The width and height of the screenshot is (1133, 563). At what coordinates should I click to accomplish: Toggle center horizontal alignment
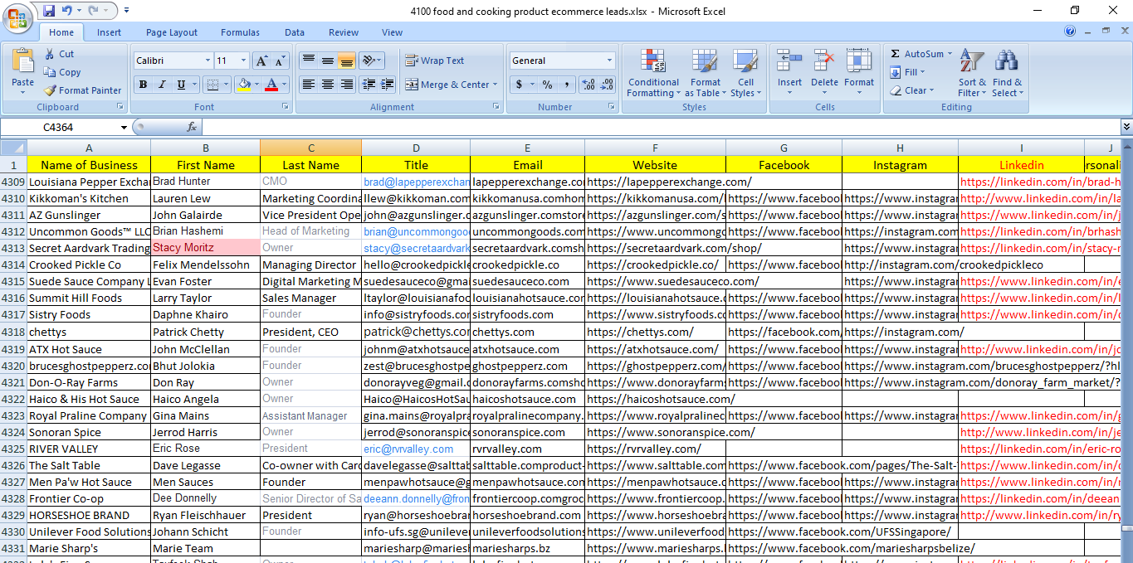point(328,85)
